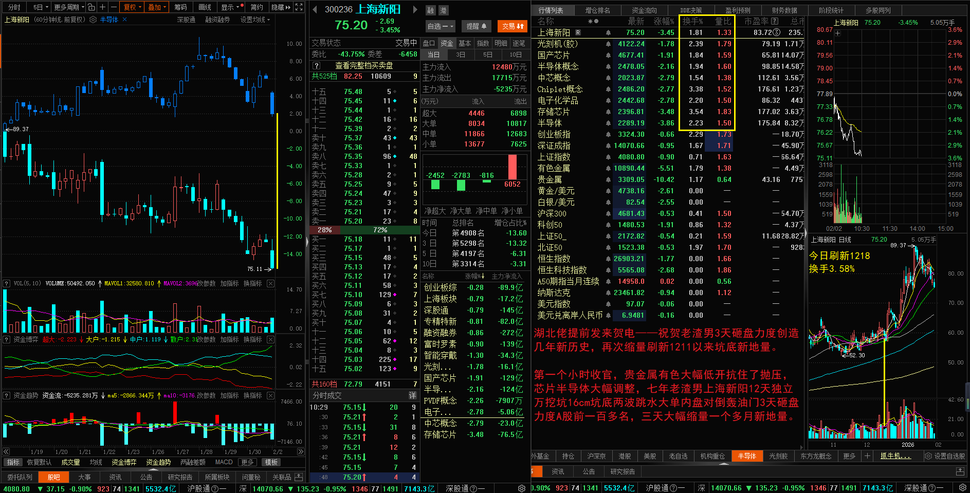Click the 详 detail icon in 分时成交
This screenshot has width=970, height=493.
[412, 395]
